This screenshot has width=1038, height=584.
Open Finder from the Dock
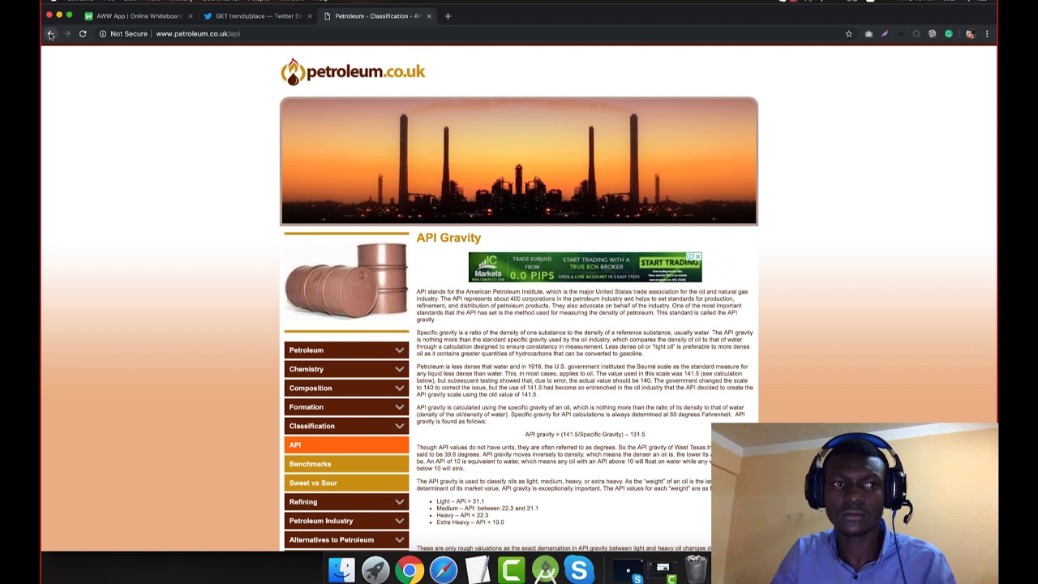(341, 570)
